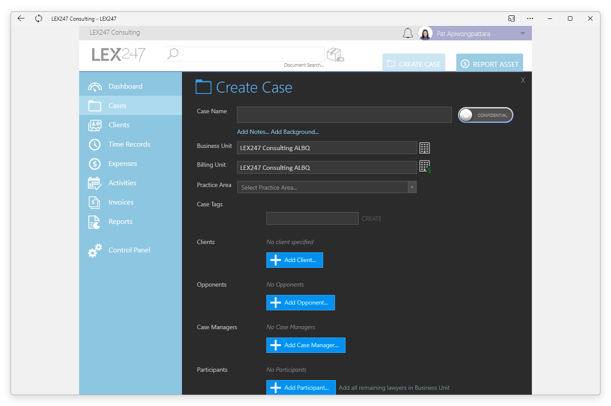The height and width of the screenshot is (406, 611).
Task: Click Add all remaining lawyers link
Action: pos(394,388)
